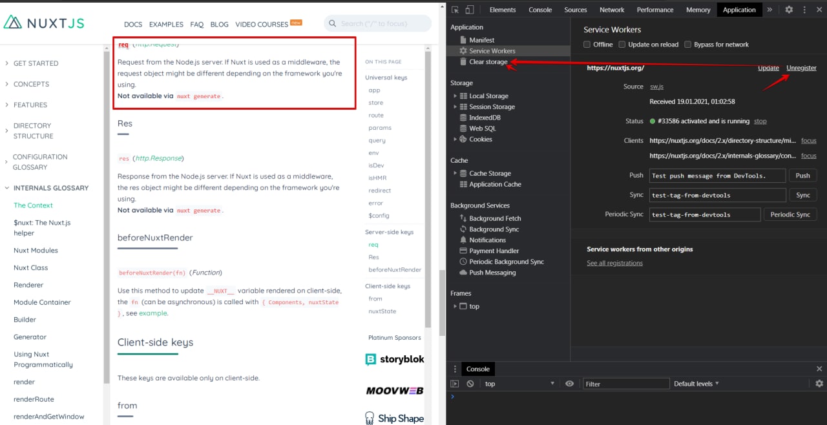Switch to Performance tab
Image resolution: width=827 pixels, height=425 pixels.
(654, 10)
